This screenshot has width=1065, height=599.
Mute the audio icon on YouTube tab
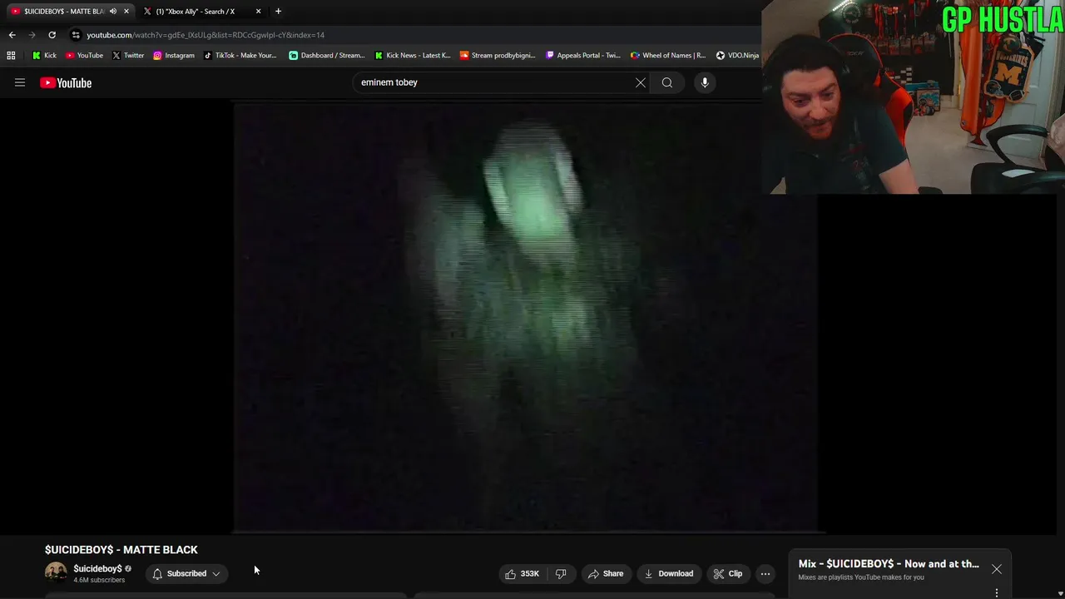[113, 12]
